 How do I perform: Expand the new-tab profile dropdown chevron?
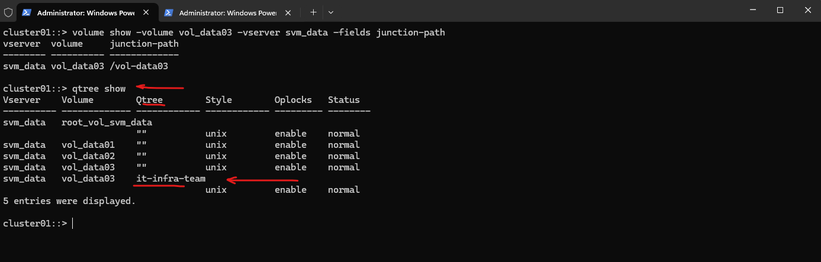click(331, 12)
